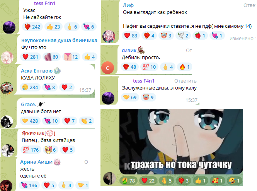
Task: Tap the crying face reaction with 234
Action: pyautogui.click(x=30, y=87)
